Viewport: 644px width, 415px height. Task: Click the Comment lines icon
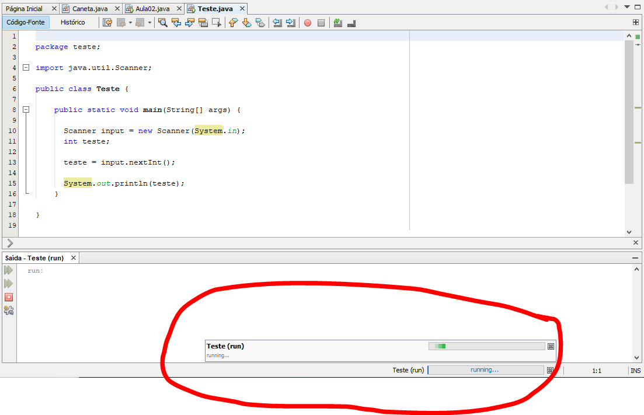pyautogui.click(x=338, y=23)
